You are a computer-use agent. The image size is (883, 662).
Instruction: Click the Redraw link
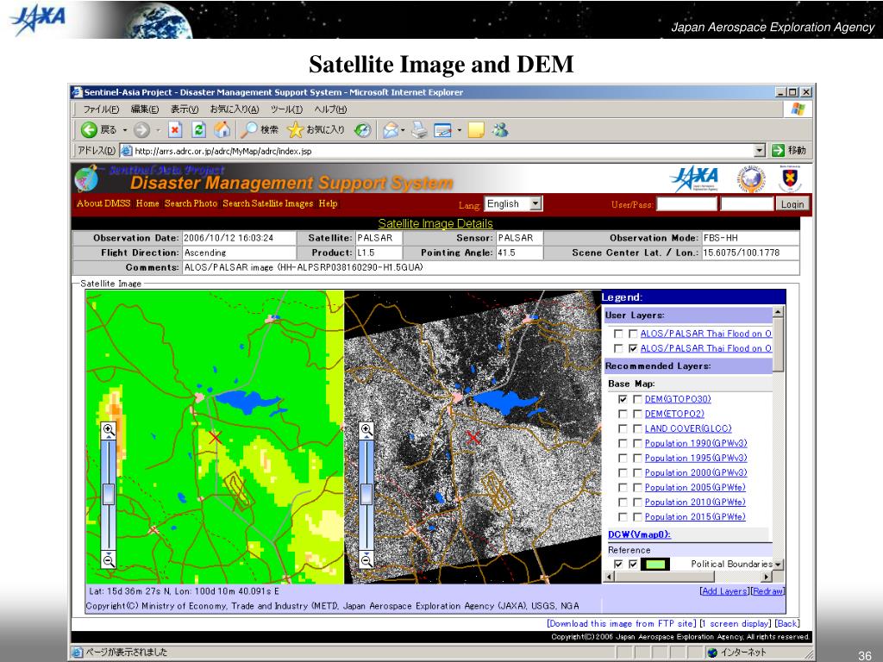[768, 591]
